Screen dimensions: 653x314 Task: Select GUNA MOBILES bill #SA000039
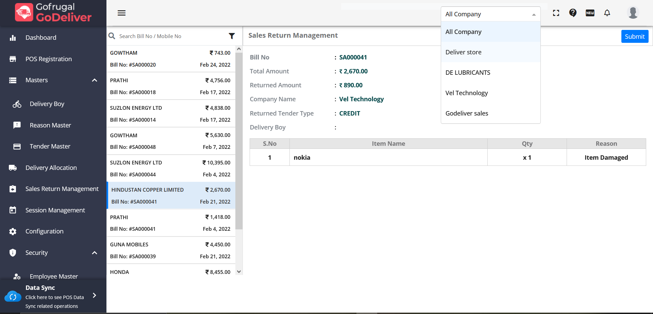[x=170, y=250]
